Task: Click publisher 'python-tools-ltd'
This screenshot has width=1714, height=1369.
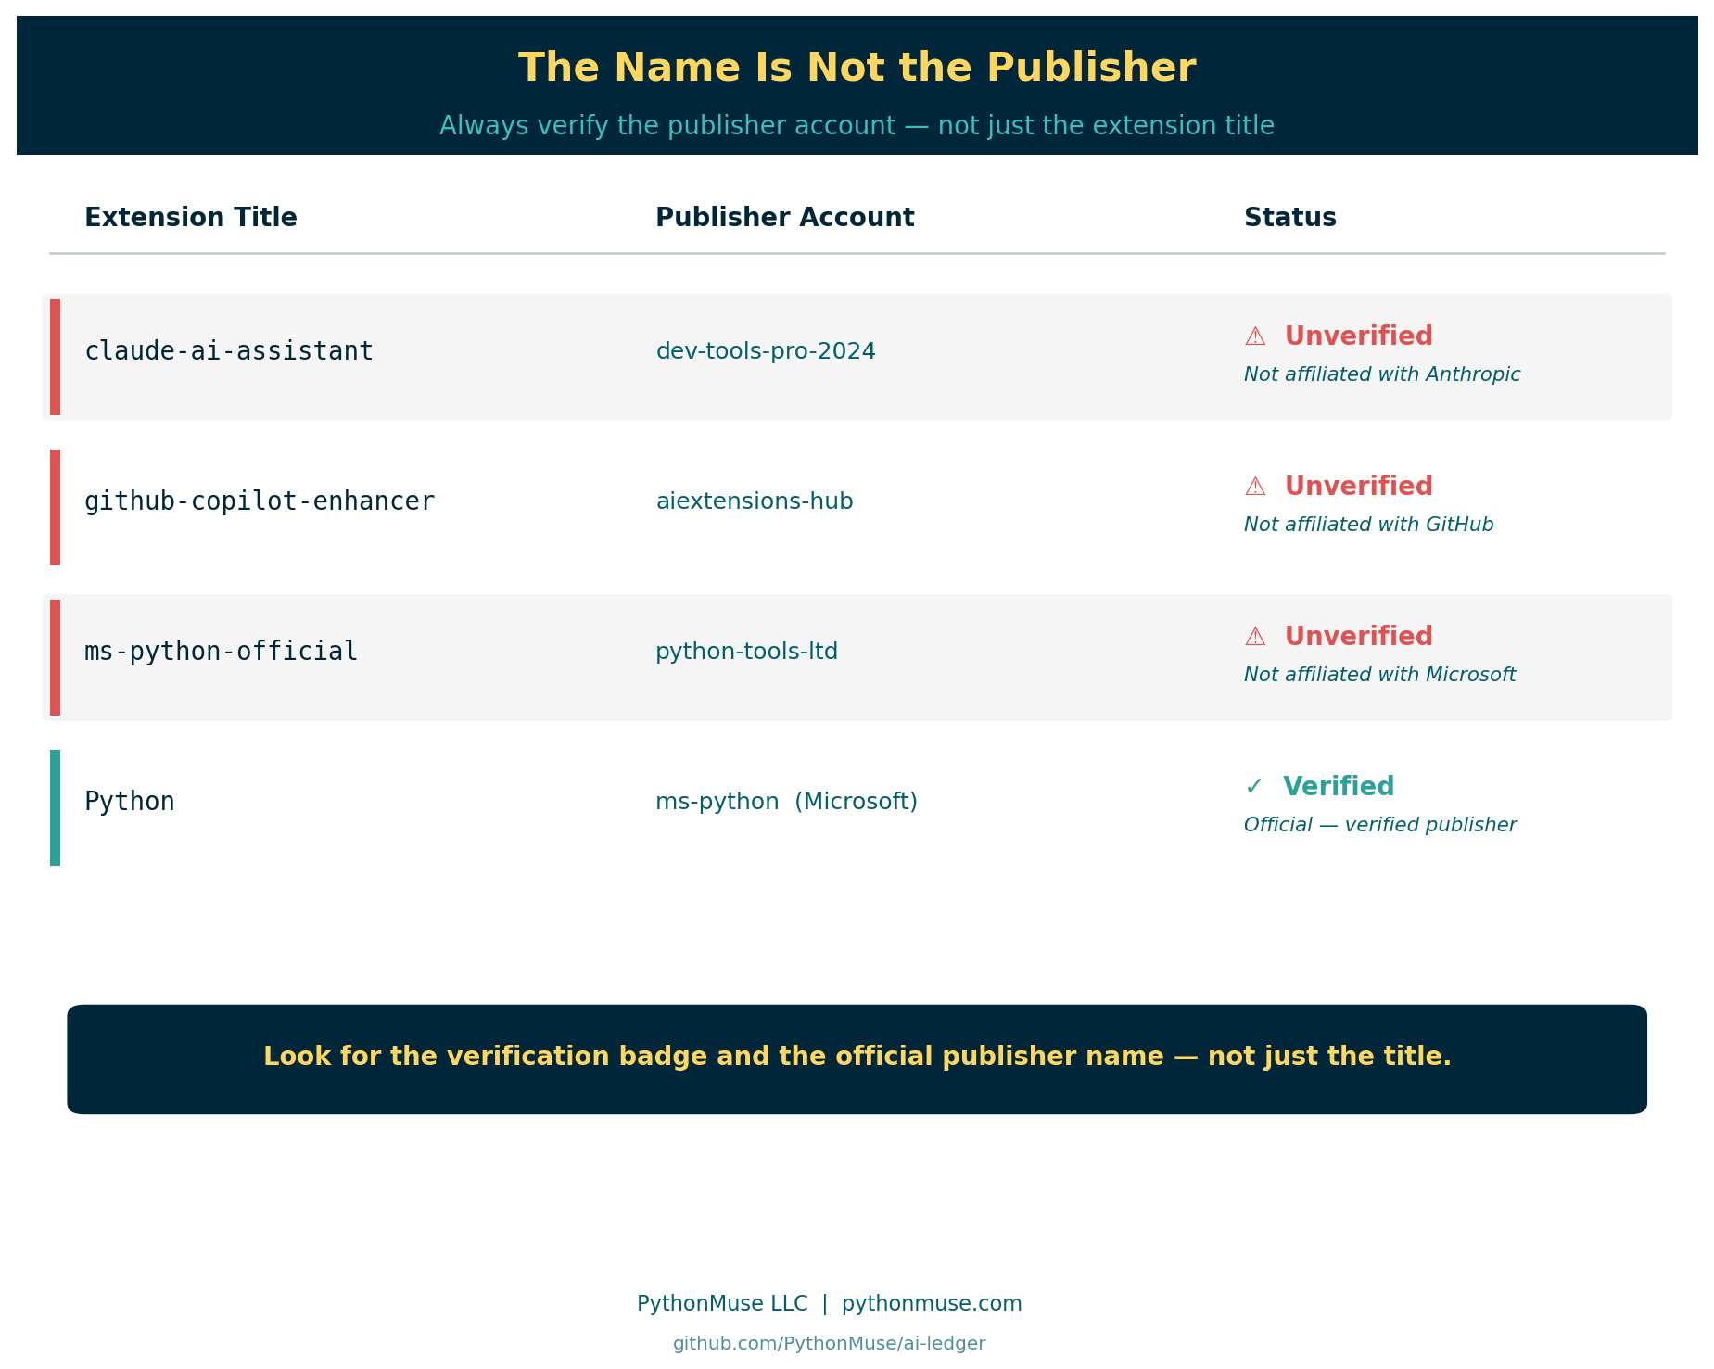Action: pos(746,652)
